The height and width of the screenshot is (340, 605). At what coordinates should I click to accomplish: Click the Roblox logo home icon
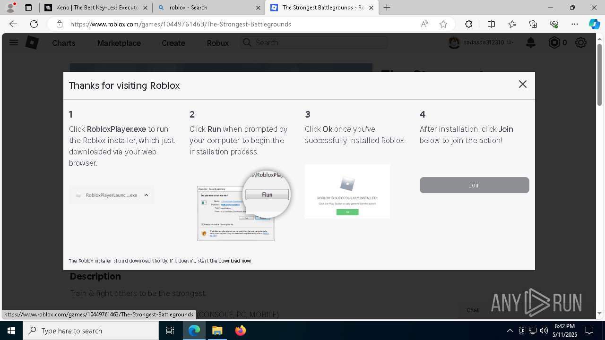[32, 42]
